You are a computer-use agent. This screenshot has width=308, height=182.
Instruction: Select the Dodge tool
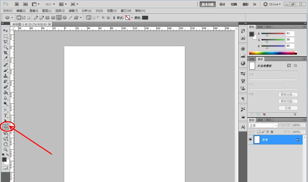[6, 103]
